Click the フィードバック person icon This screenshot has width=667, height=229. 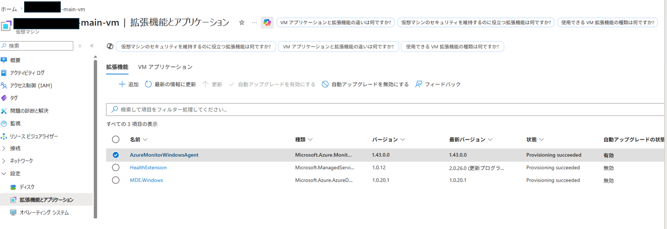coord(419,84)
